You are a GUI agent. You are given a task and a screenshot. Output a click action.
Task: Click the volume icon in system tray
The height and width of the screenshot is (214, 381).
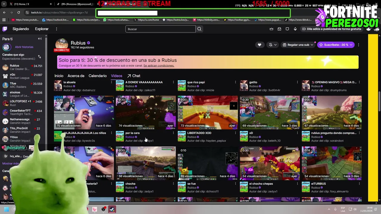355,209
